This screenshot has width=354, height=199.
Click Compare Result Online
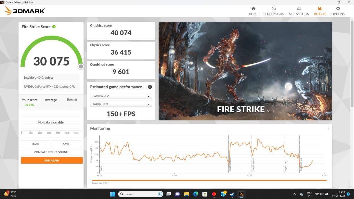(51, 152)
